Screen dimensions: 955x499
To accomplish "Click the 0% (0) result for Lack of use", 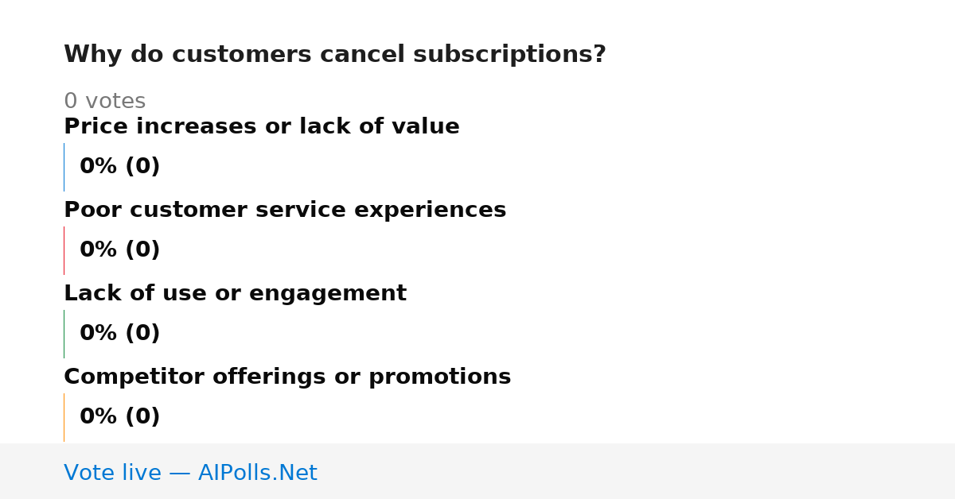I will [x=119, y=334].
